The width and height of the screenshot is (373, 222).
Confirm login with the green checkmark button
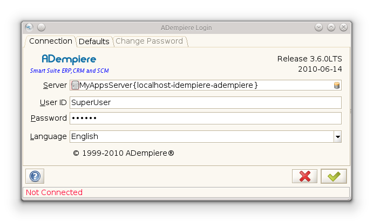[x=334, y=176]
